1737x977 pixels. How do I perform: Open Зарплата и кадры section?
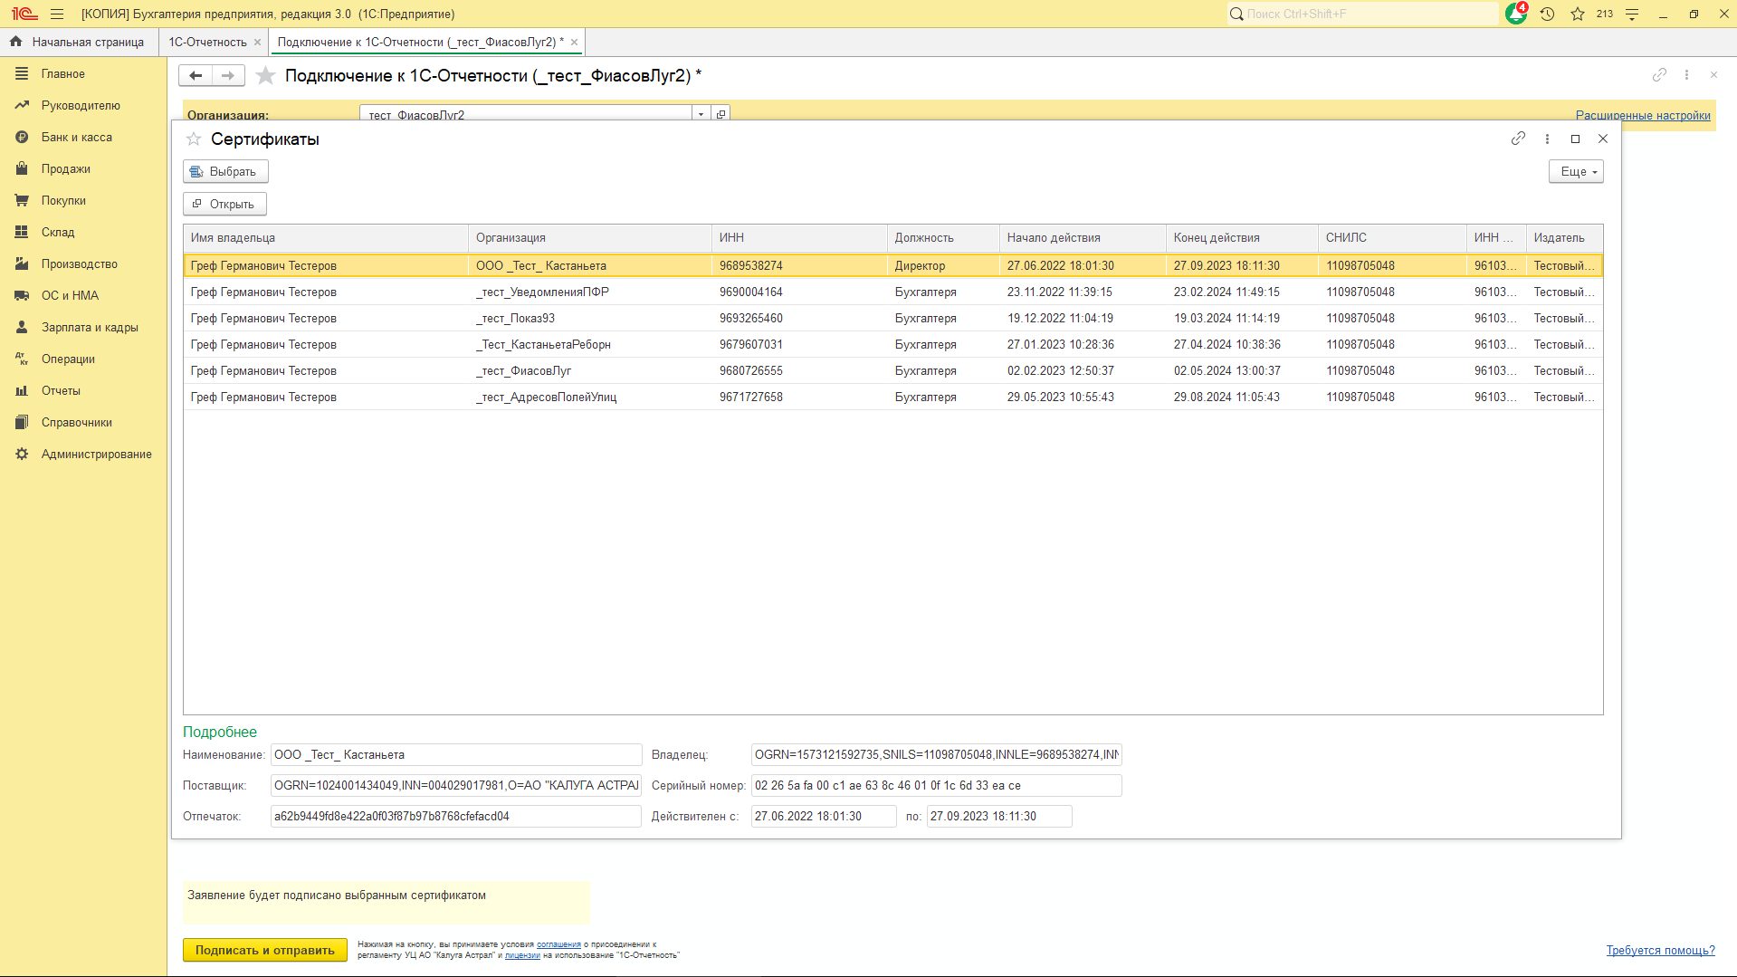click(x=90, y=327)
